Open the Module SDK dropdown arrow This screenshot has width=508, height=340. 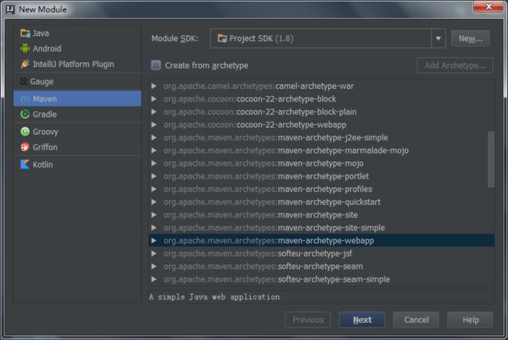pyautogui.click(x=438, y=38)
